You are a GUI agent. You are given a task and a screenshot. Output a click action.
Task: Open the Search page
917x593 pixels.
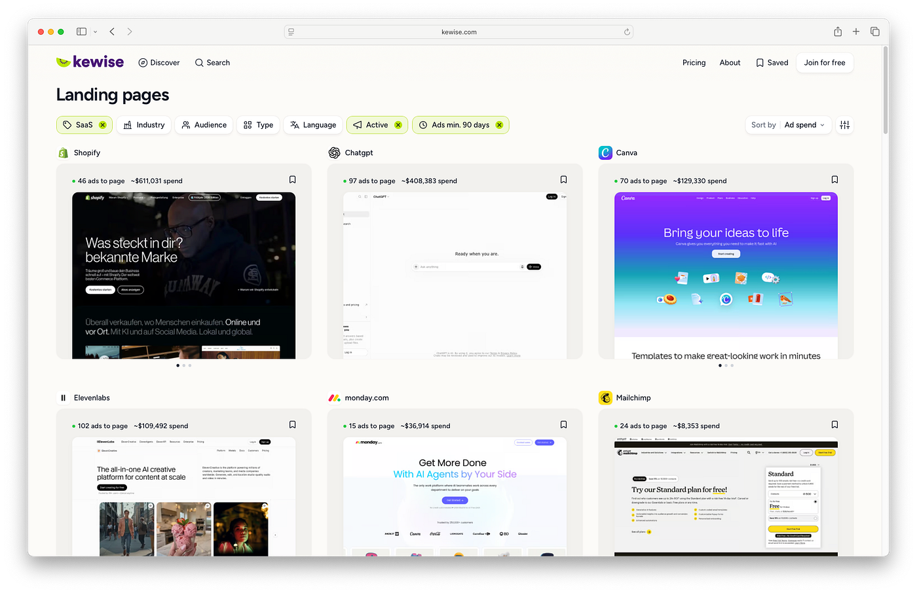pyautogui.click(x=212, y=63)
